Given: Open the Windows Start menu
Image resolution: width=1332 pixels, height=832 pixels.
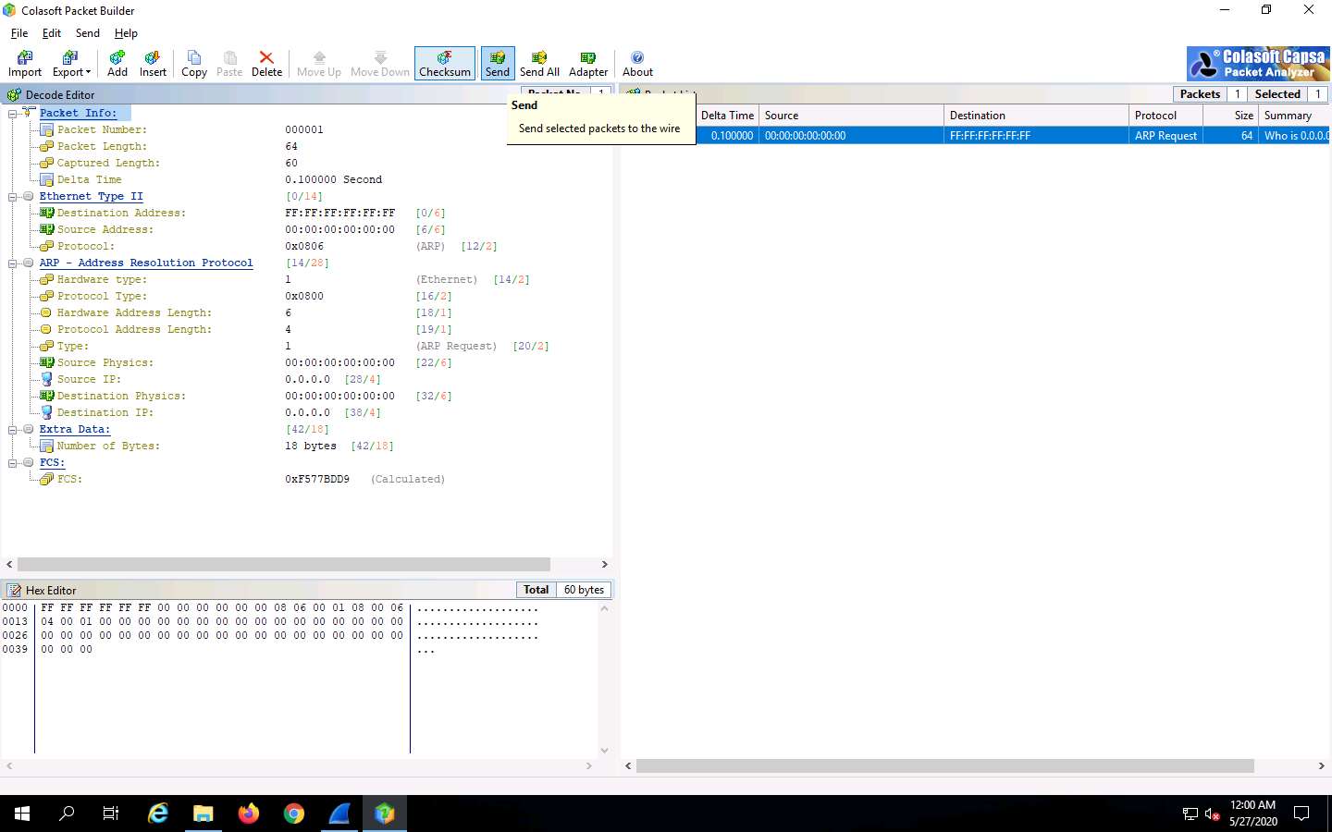Looking at the screenshot, I should click(22, 814).
